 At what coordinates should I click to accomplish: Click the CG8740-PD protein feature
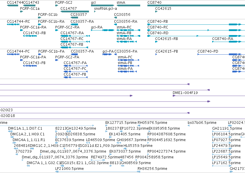click(x=221, y=54)
